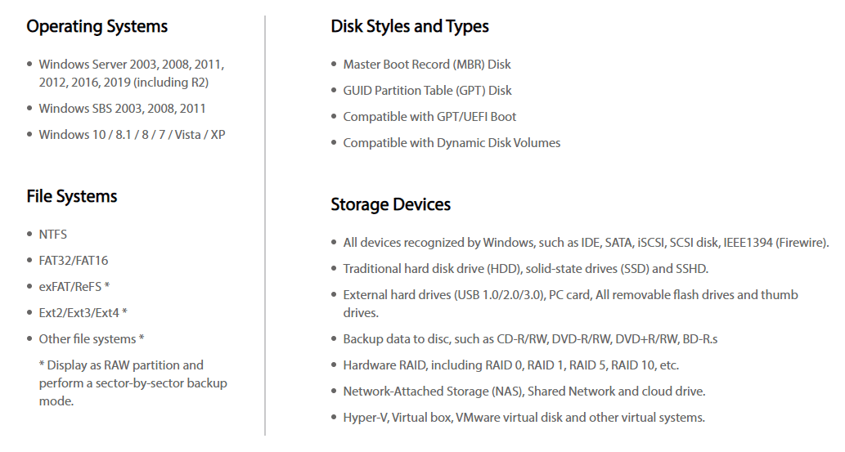This screenshot has width=845, height=452.
Task: Click the Windows 10 / 8.1 / 8 line
Action: point(132,135)
